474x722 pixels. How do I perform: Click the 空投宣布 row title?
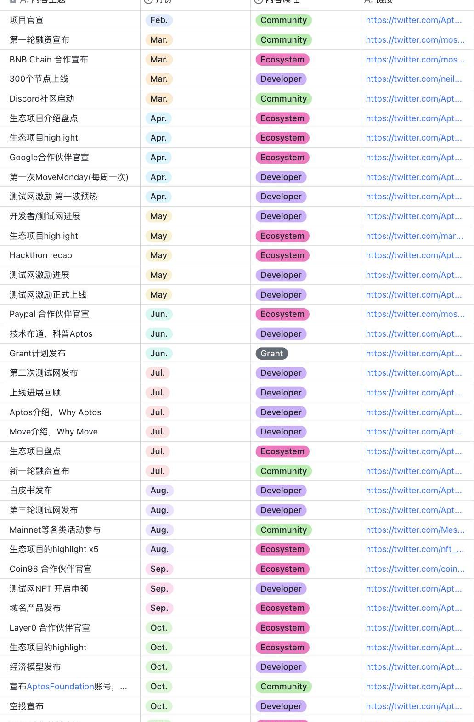click(27, 706)
